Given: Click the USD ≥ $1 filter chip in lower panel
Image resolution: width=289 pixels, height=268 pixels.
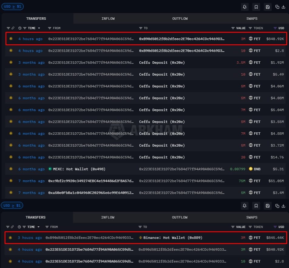Looking at the screenshot, I should click(12, 205).
